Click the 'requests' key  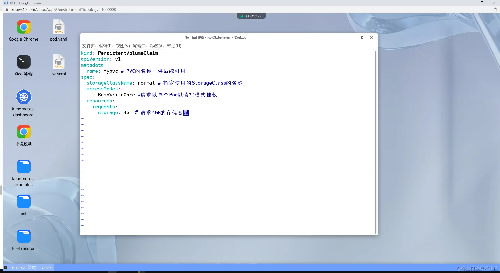coord(104,107)
